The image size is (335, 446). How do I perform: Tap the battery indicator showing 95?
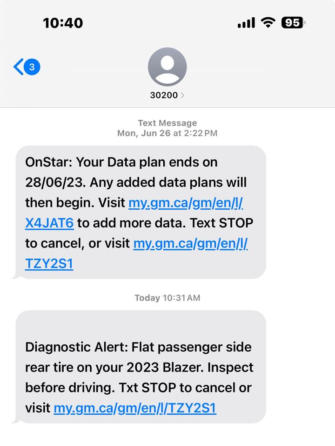coord(293,23)
